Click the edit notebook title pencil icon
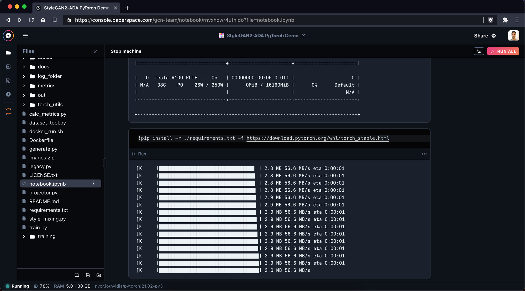The width and height of the screenshot is (525, 291). pos(304,35)
